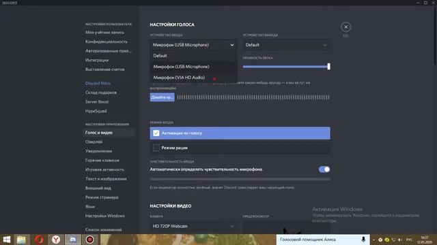Open Язык settings page

90,207
